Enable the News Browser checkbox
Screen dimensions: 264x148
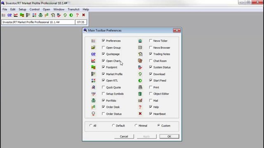point(151,48)
